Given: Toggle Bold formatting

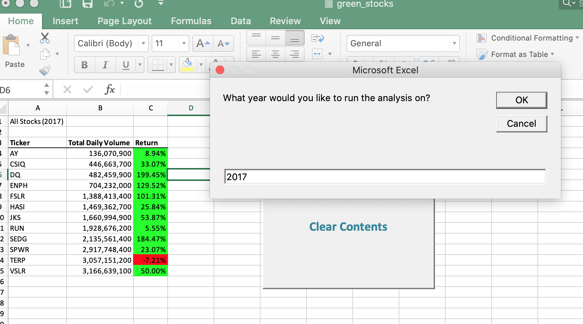Looking at the screenshot, I should tap(84, 65).
